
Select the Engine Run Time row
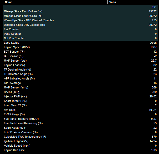point(80,150)
